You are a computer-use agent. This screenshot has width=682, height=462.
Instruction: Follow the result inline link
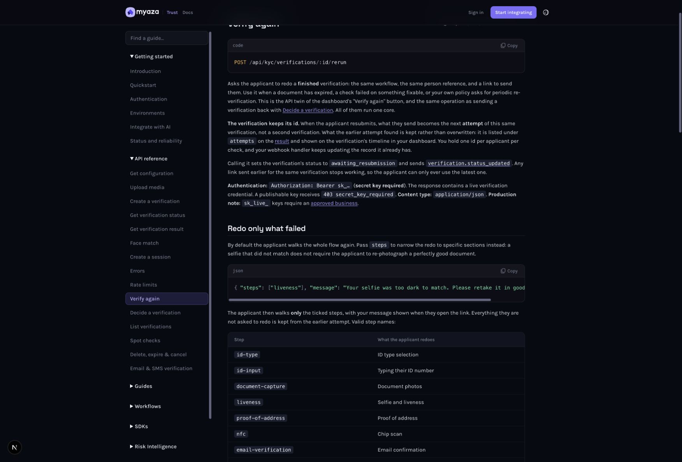[x=282, y=141]
